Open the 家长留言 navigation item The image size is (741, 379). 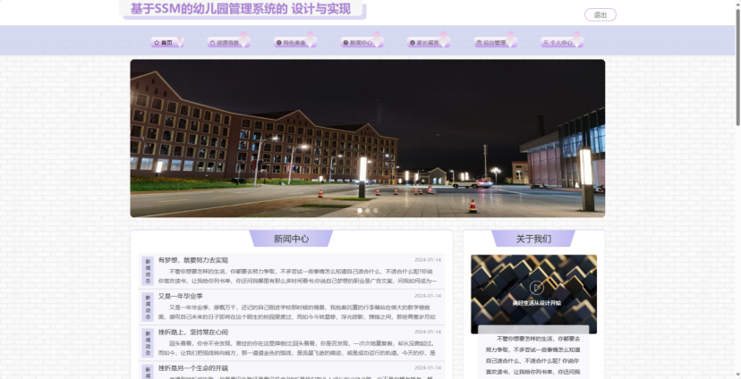coord(428,43)
